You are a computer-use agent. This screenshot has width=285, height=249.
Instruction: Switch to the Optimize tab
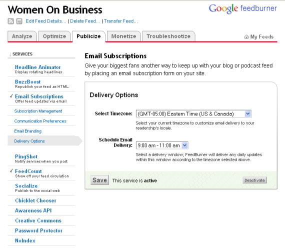[54, 36]
